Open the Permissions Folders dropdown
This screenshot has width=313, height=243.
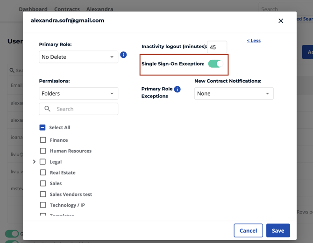[x=78, y=93]
